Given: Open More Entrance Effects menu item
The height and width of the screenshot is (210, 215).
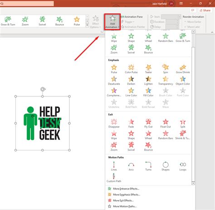Looking at the screenshot, I should coord(123,189).
